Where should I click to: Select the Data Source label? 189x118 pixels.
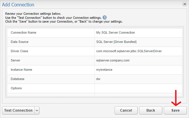(x=20, y=42)
